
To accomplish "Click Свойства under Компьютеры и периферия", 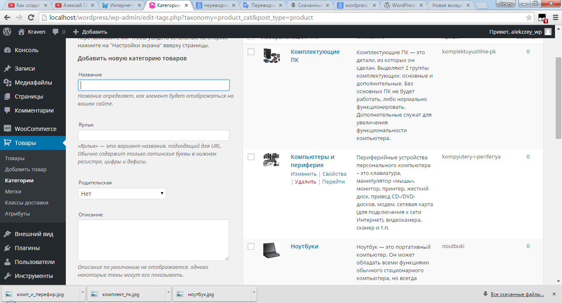I will 334,174.
